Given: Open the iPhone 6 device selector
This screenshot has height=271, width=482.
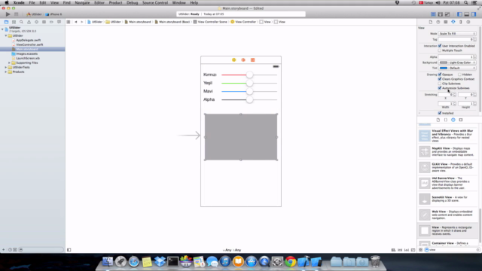Looking at the screenshot, I should point(53,14).
